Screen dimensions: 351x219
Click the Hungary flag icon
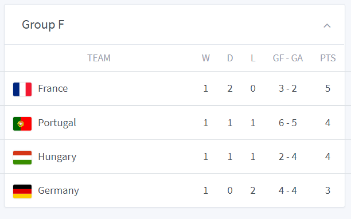pos(22,158)
